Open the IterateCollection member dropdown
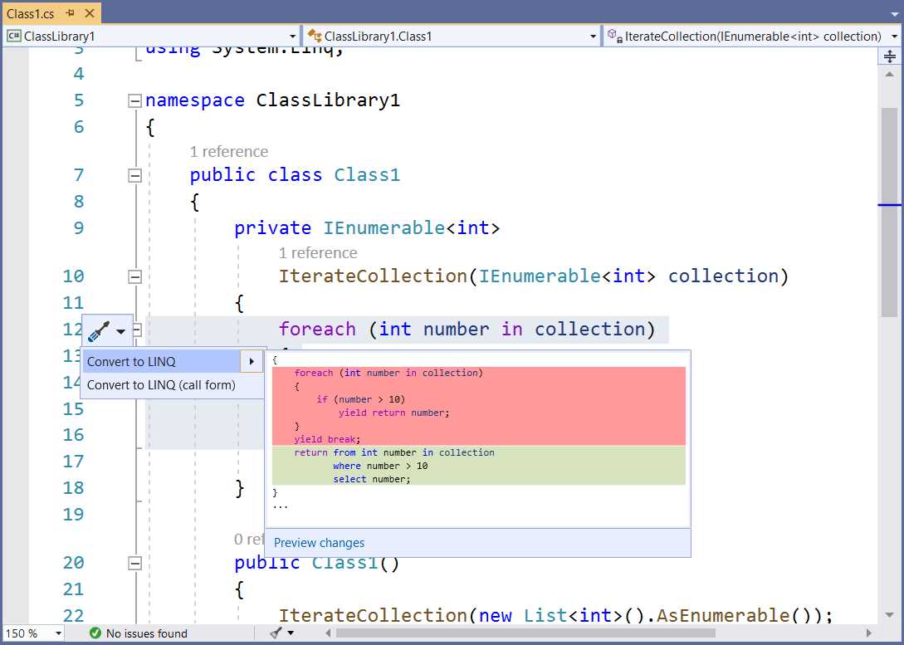904x645 pixels. pos(894,36)
